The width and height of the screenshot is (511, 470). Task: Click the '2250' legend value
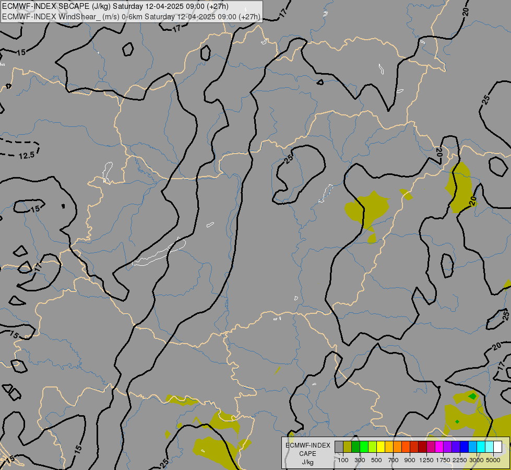460,460
